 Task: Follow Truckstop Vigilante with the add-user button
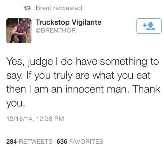[x=149, y=26]
